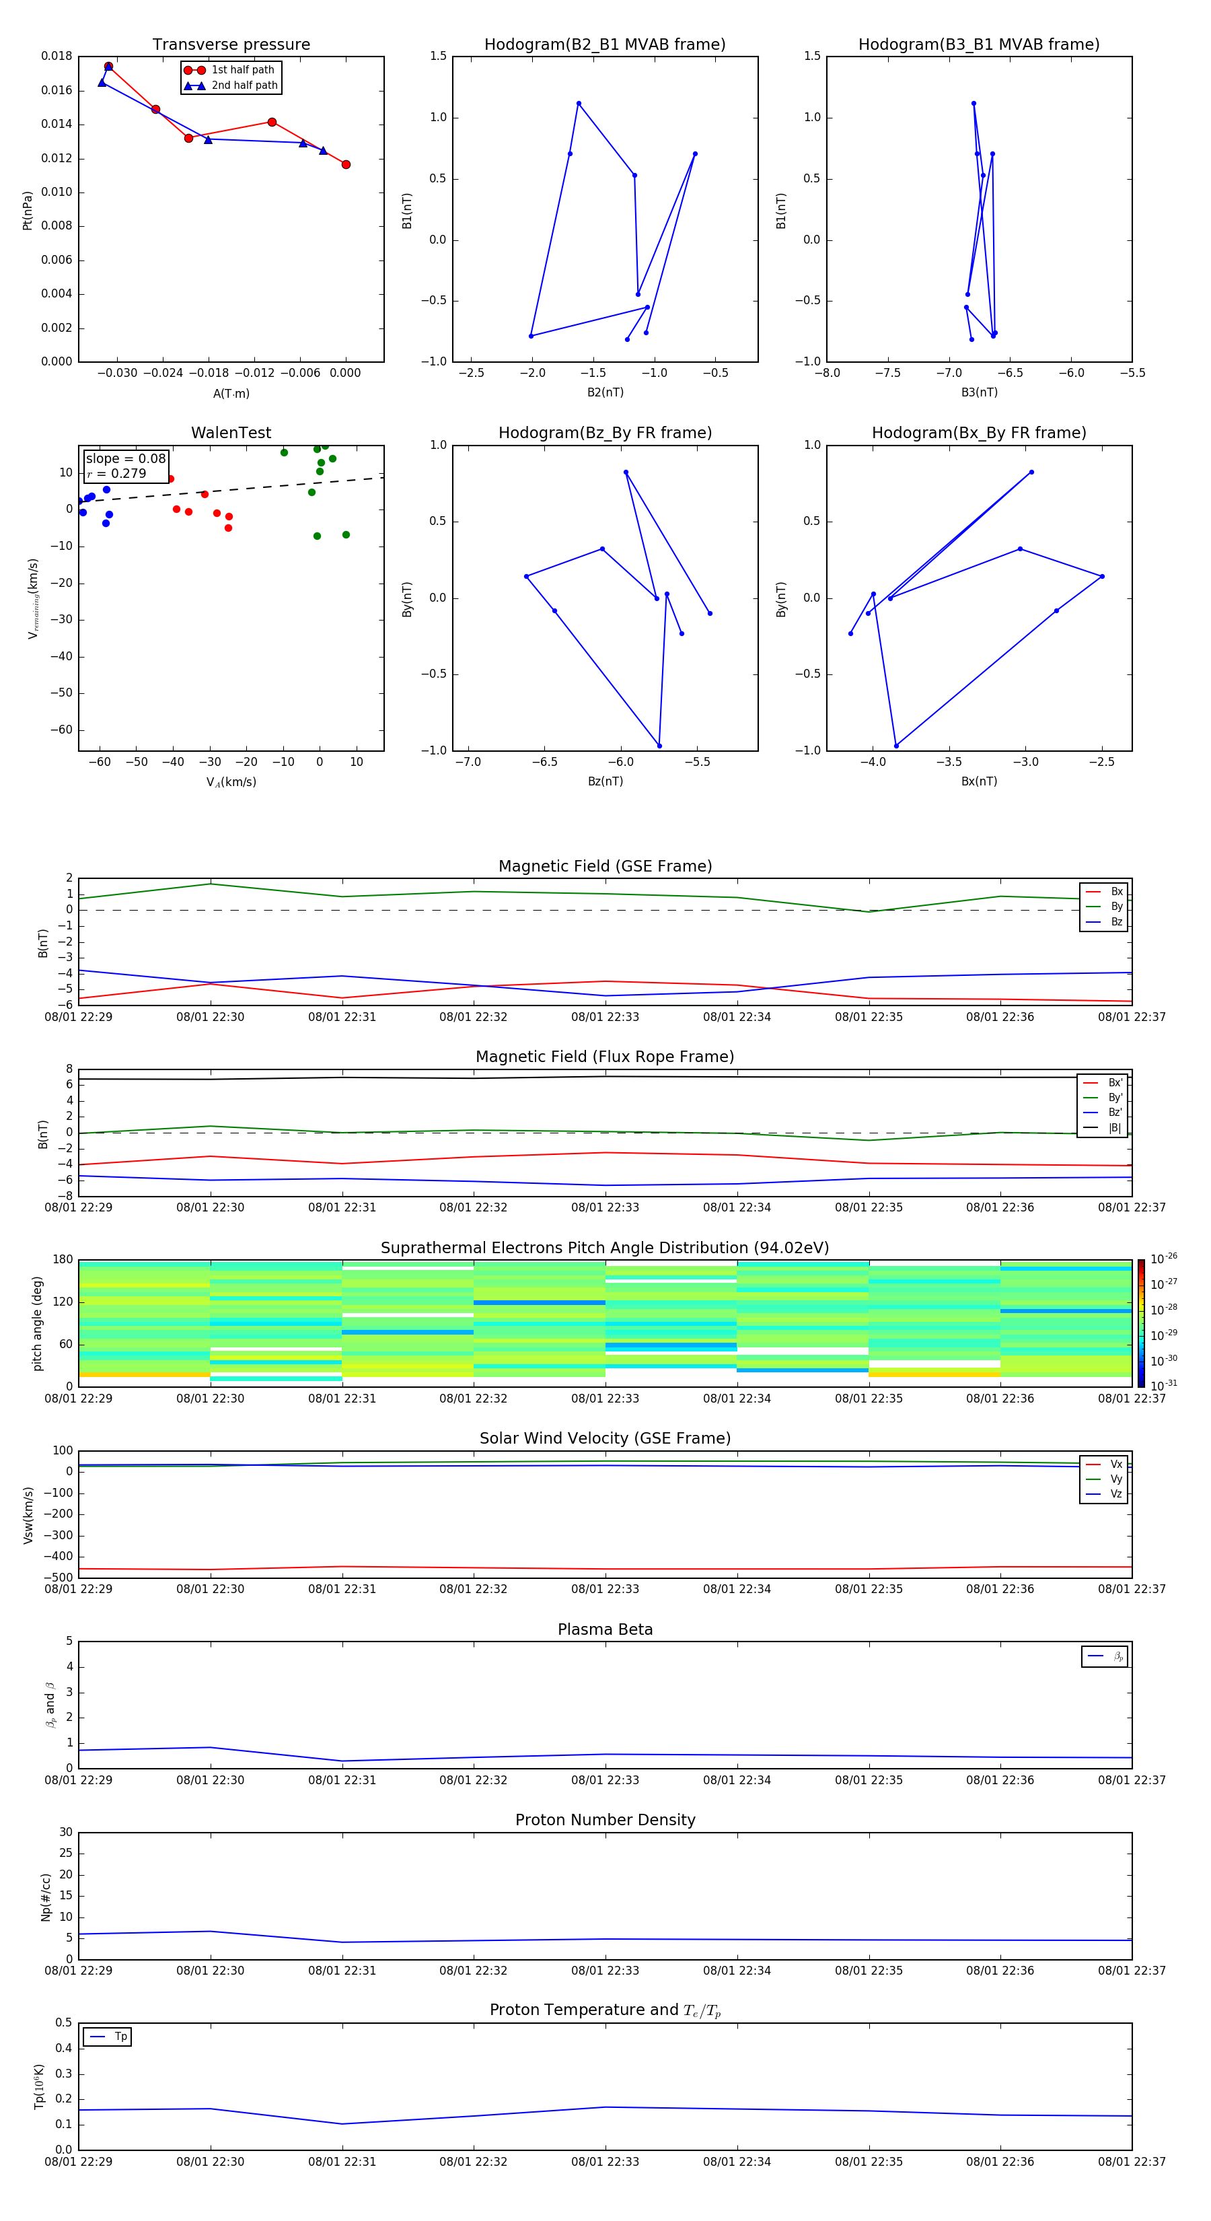This screenshot has height=2221, width=1211.
Task: Click the 'Proton Temperature and Te/Tp' title
Action: point(605,2010)
